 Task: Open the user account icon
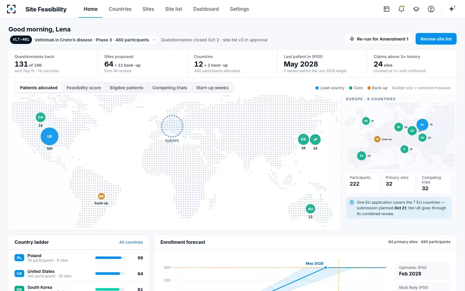click(x=431, y=9)
